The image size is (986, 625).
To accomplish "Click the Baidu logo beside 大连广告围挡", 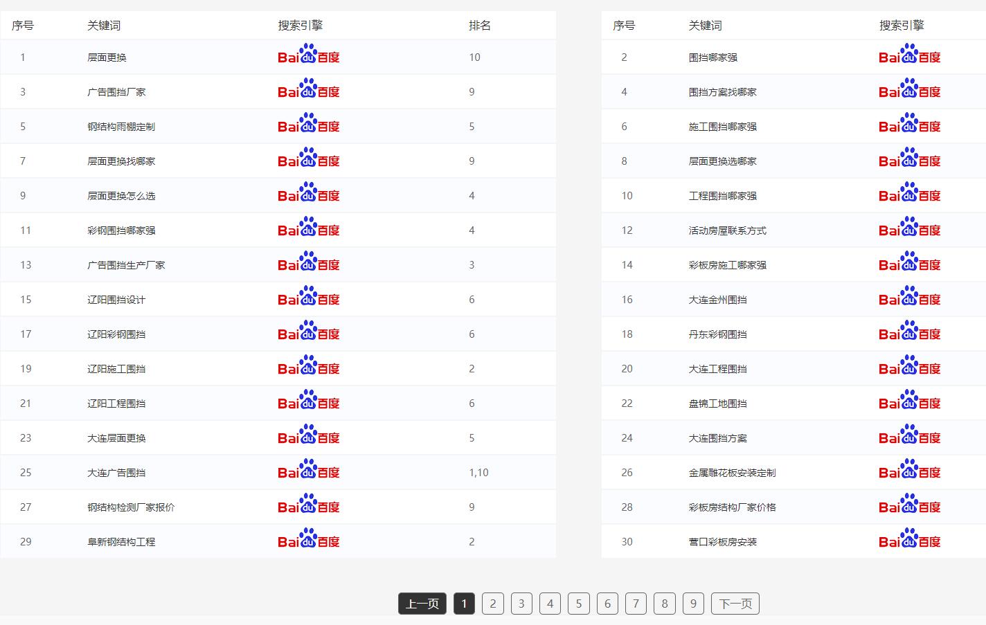I will coord(309,469).
